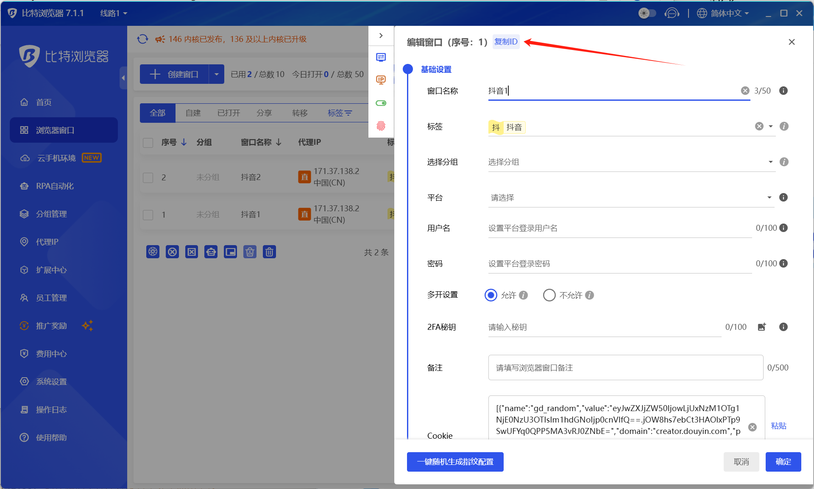Check the checkbox for row 抖音2
This screenshot has width=814, height=489.
pos(148,177)
